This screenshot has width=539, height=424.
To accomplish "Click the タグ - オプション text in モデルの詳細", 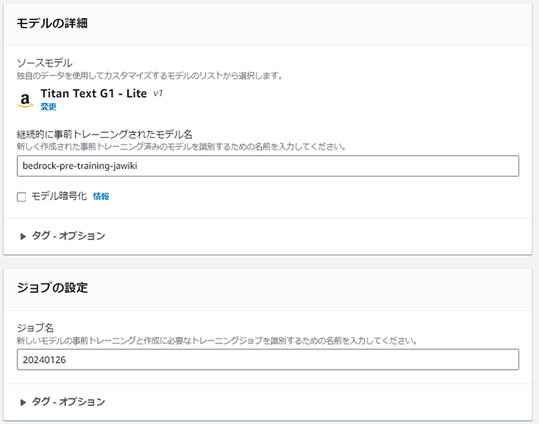I will coord(69,236).
